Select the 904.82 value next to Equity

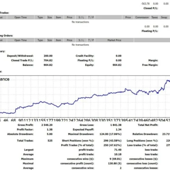tap(117, 65)
